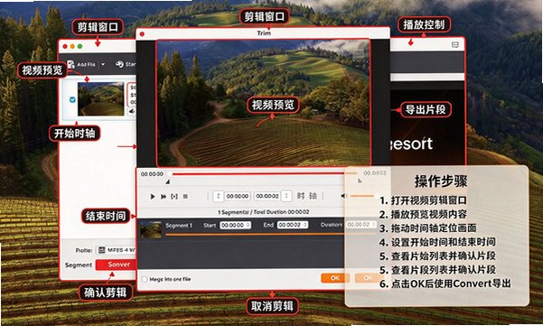This screenshot has width=543, height=326.
Task: Click the red Convert button in main window
Action: tap(116, 265)
